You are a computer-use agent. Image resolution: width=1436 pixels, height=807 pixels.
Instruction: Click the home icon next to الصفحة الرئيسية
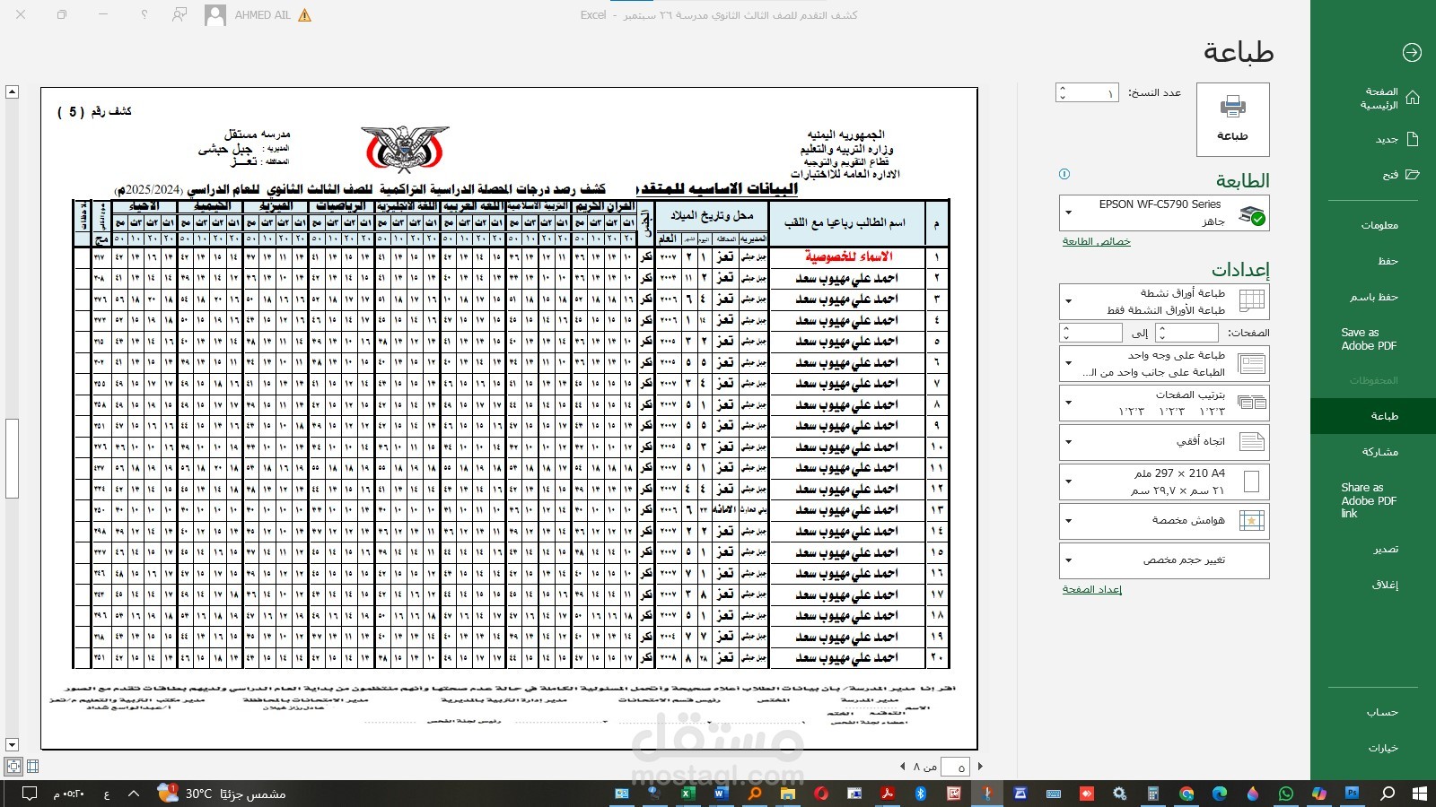pyautogui.click(x=1413, y=98)
